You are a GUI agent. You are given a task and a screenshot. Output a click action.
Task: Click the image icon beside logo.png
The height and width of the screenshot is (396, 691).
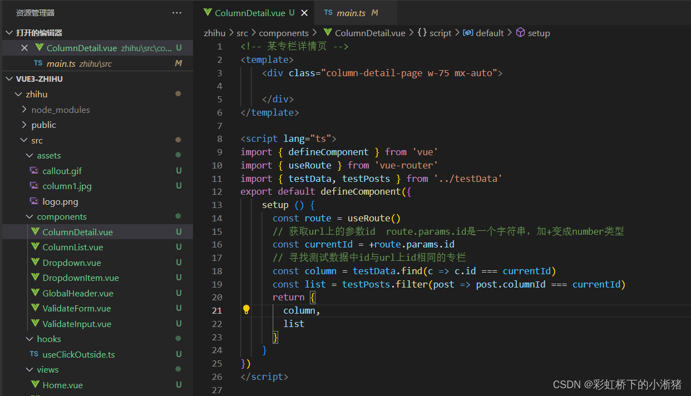click(34, 201)
